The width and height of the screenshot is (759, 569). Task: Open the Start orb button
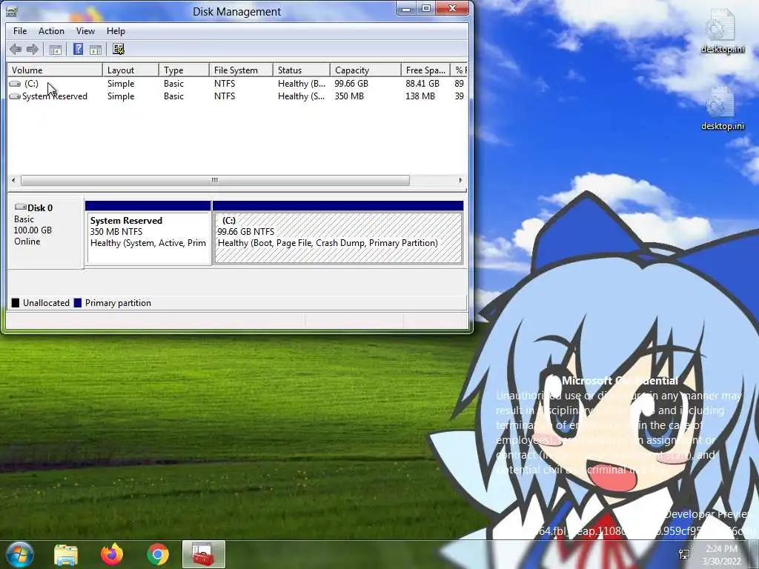pos(20,554)
